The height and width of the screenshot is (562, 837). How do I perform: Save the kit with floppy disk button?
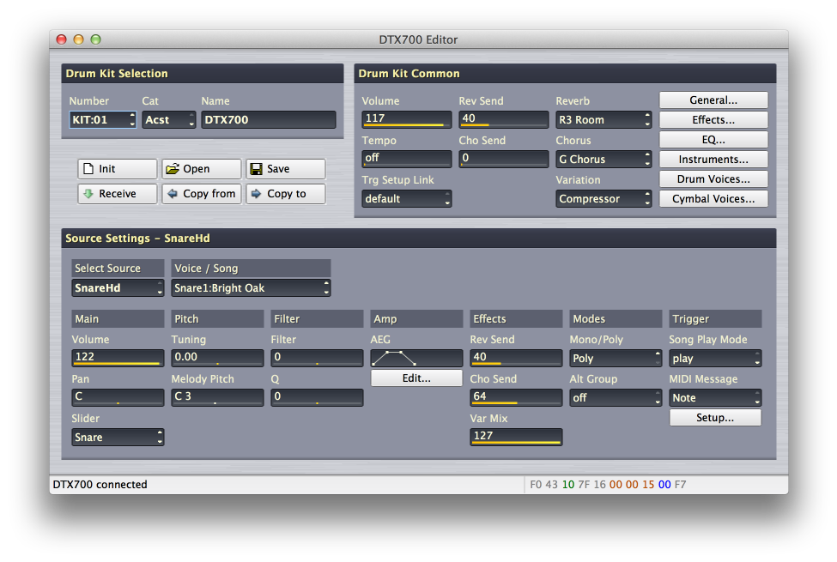[285, 169]
